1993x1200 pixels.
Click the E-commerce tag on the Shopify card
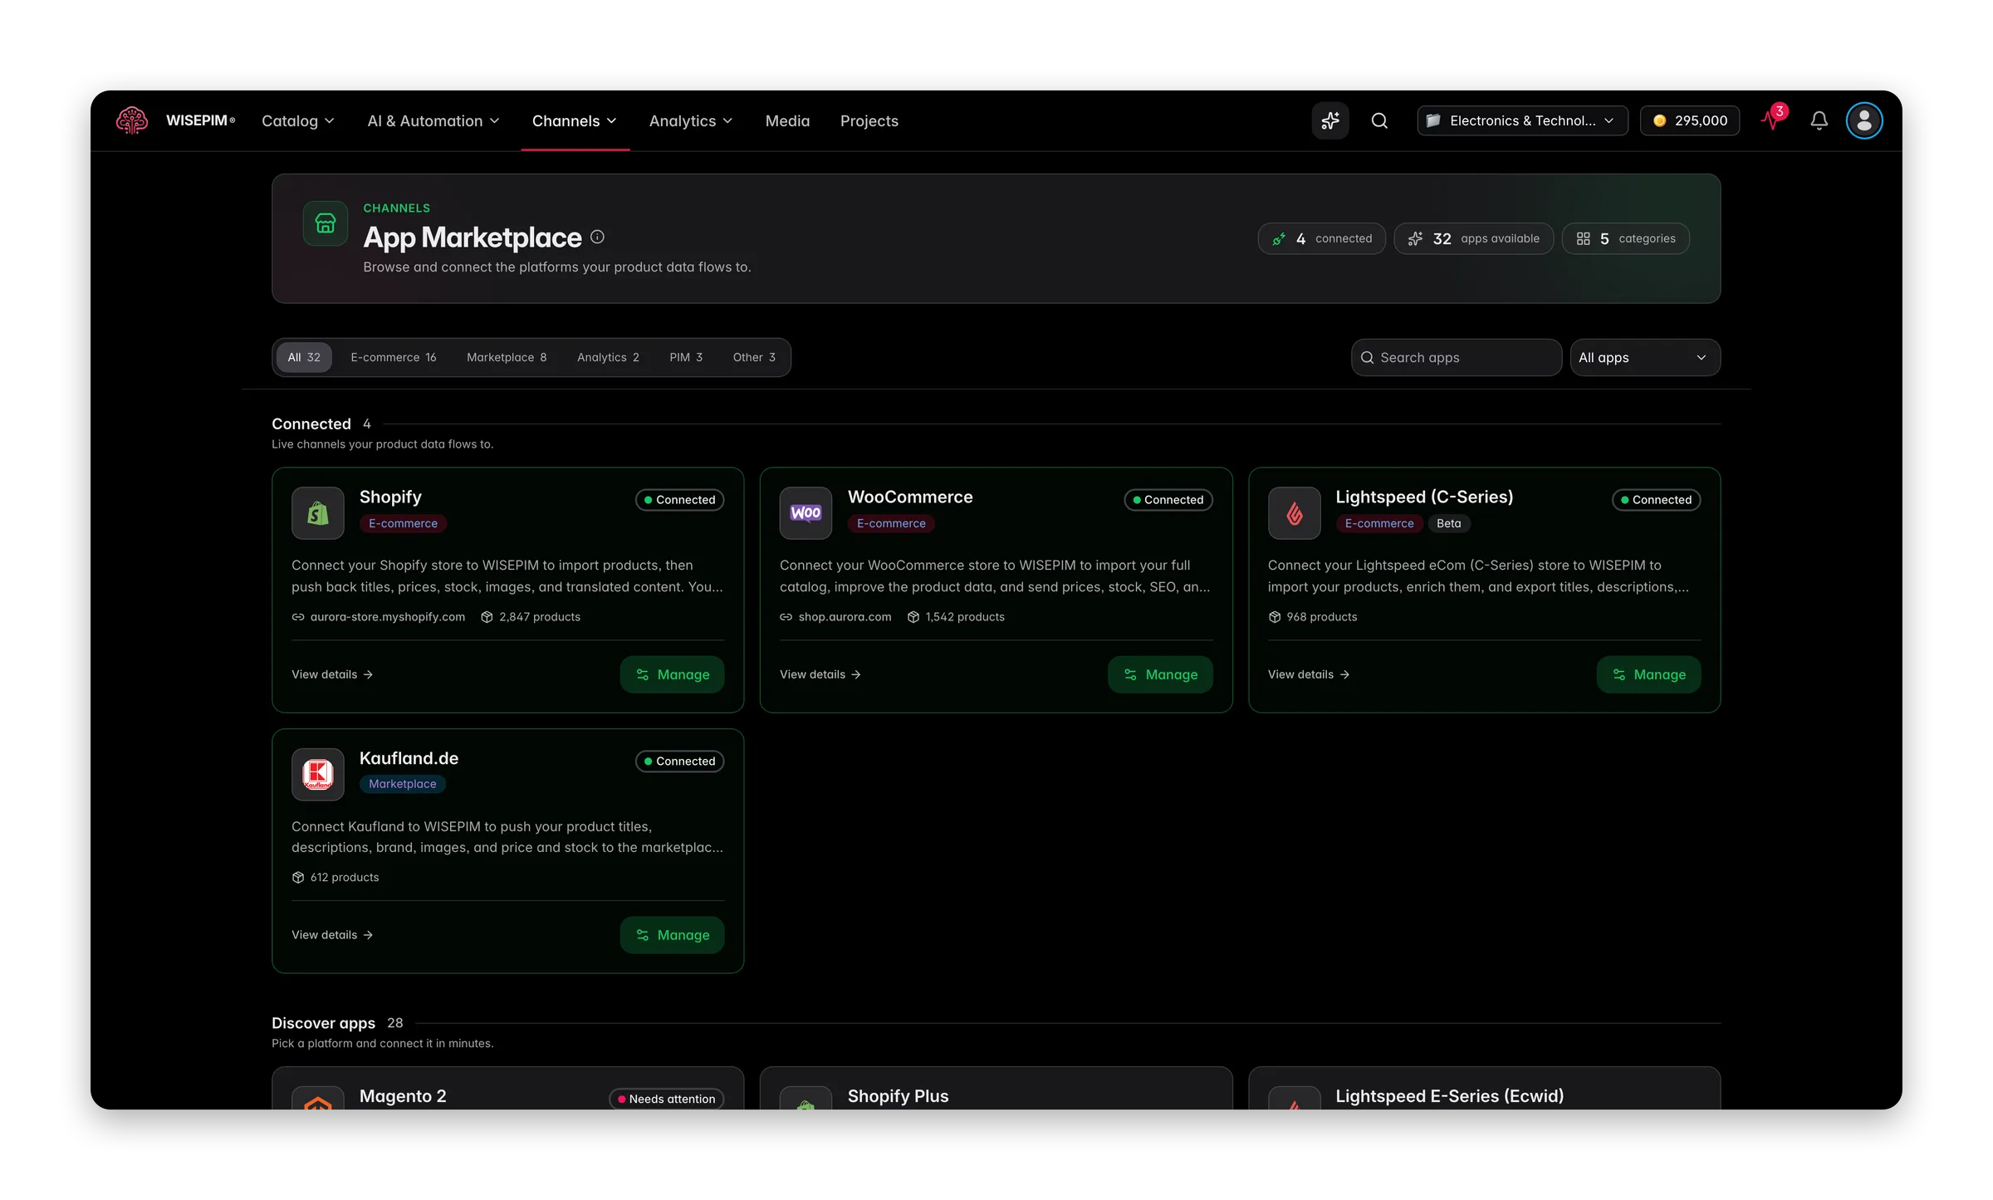(x=404, y=523)
